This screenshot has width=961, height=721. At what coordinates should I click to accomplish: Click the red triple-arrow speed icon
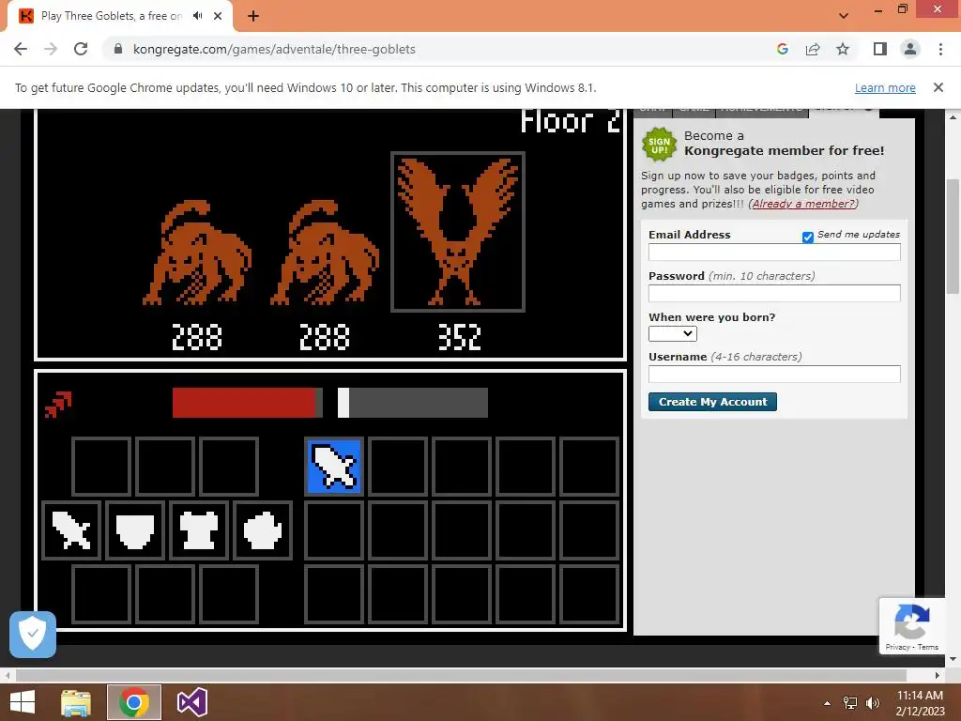point(59,405)
